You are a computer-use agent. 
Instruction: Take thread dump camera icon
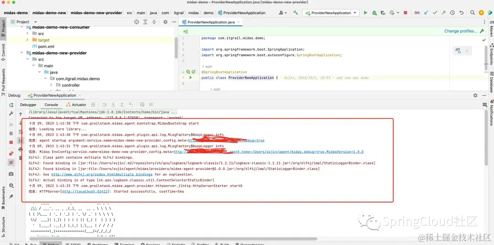tap(11, 174)
